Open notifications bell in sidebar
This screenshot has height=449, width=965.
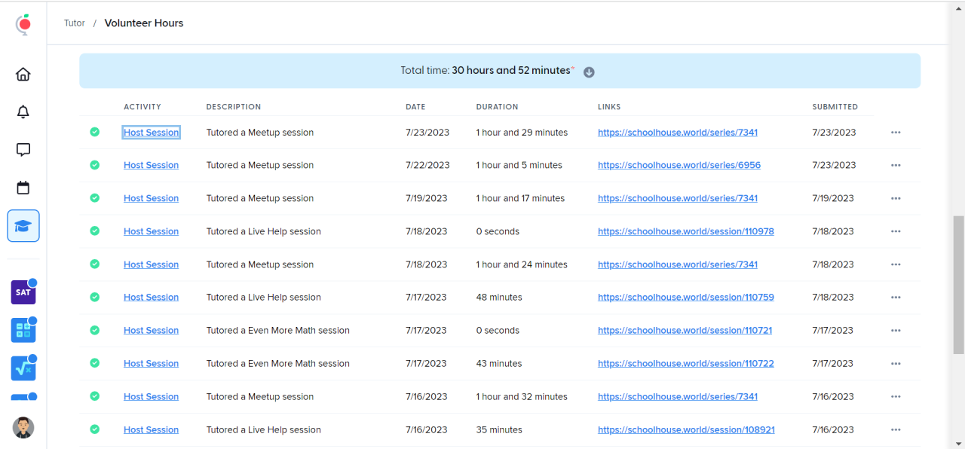tap(23, 112)
